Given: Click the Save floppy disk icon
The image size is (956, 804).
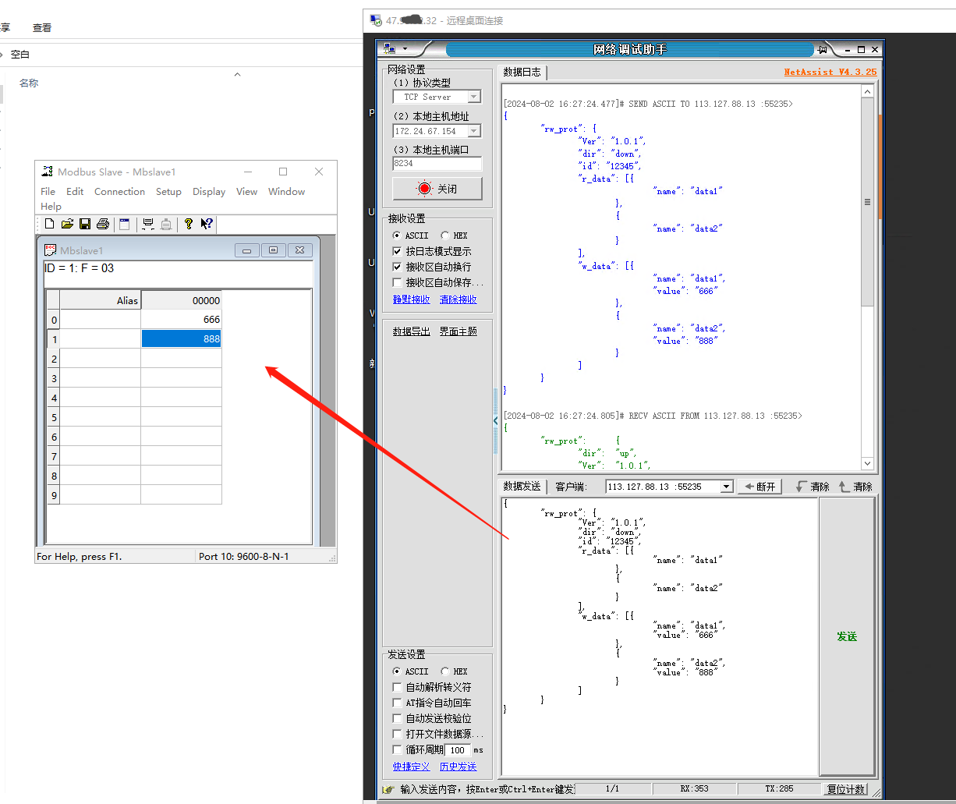Looking at the screenshot, I should 85,225.
